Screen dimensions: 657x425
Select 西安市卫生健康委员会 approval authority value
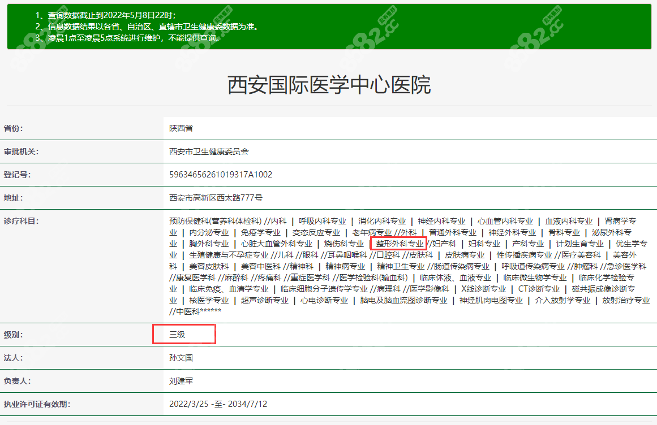pos(209,151)
